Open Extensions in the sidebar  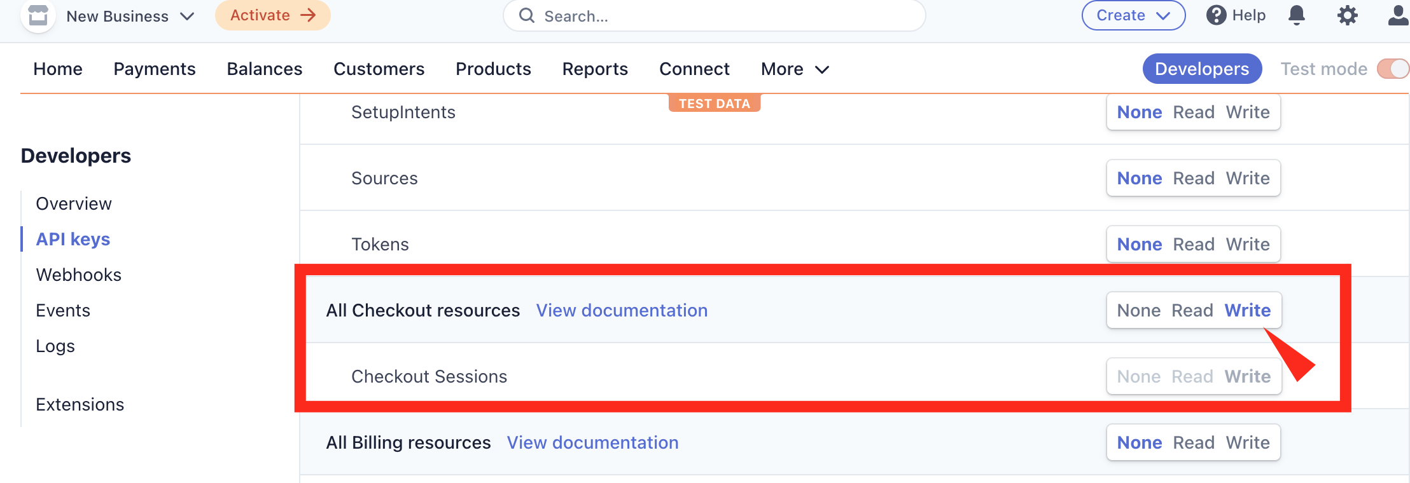(x=80, y=404)
